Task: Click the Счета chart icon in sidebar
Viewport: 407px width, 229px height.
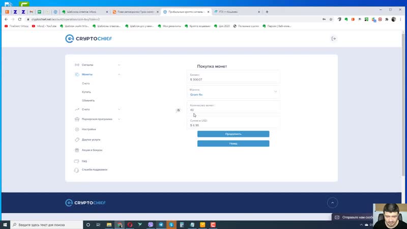Action: 77,109
